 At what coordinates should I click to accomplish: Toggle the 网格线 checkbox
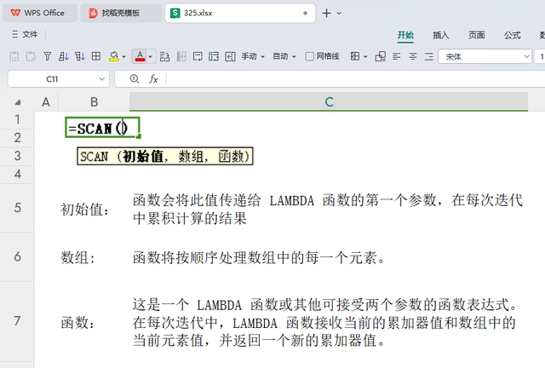click(x=309, y=56)
